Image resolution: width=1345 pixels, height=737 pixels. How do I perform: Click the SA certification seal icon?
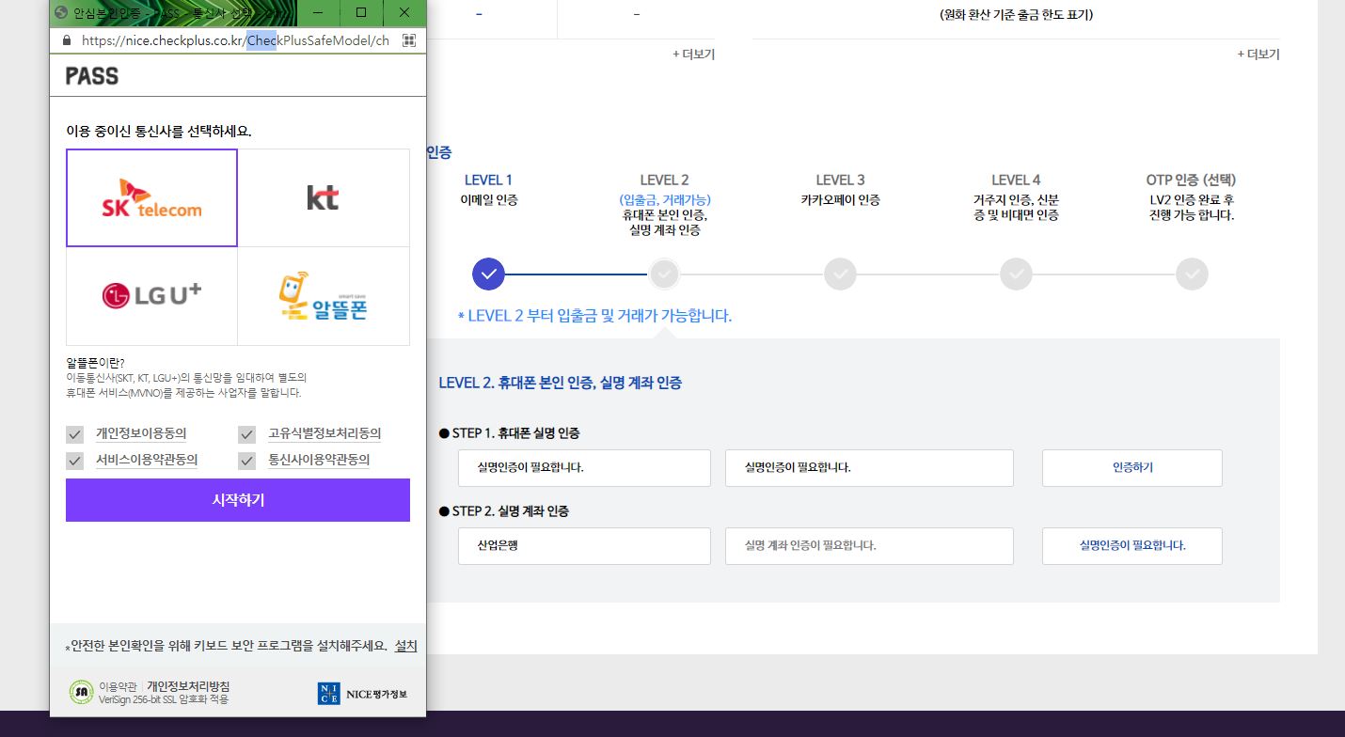[81, 693]
